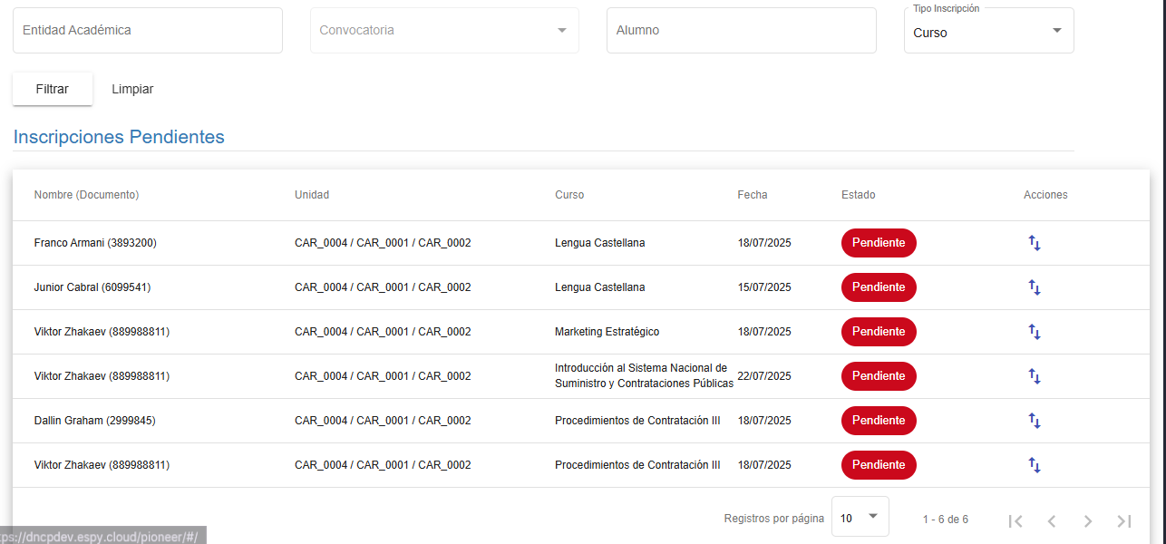The image size is (1166, 544).
Task: Go to the previous page of records
Action: (1051, 520)
